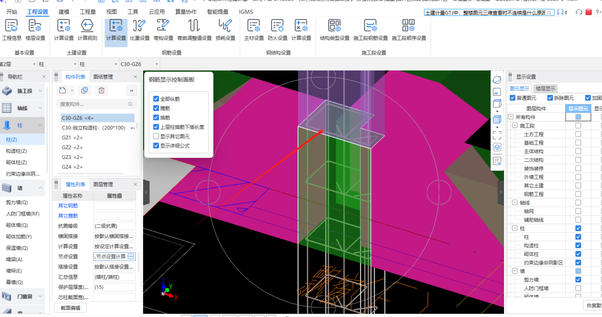Toggle 拆除图元 checkbox
Image resolution: width=602 pixels, height=317 pixels.
pyautogui.click(x=550, y=98)
